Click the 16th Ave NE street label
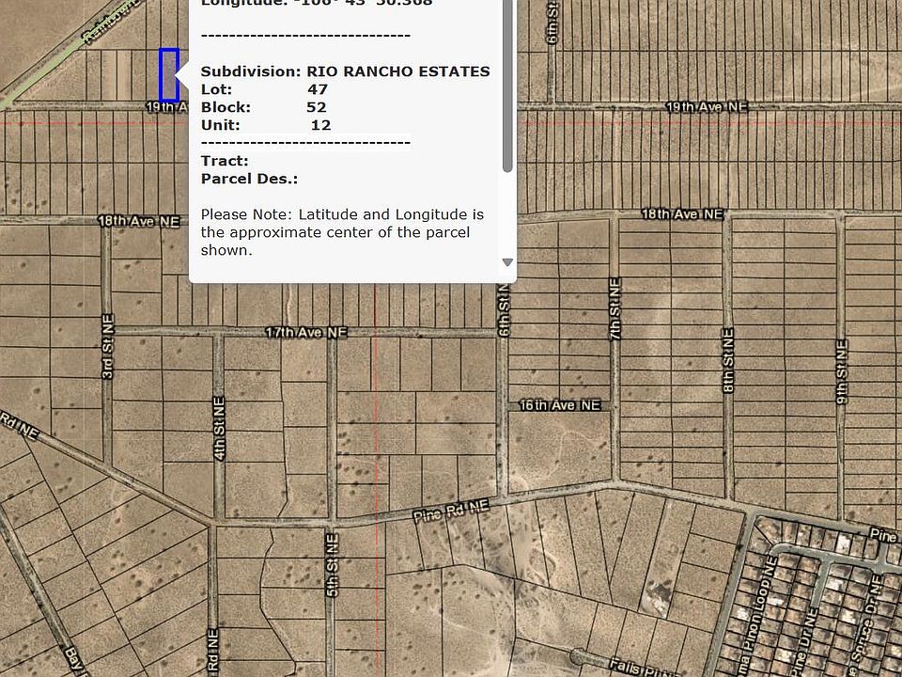 pyautogui.click(x=560, y=406)
